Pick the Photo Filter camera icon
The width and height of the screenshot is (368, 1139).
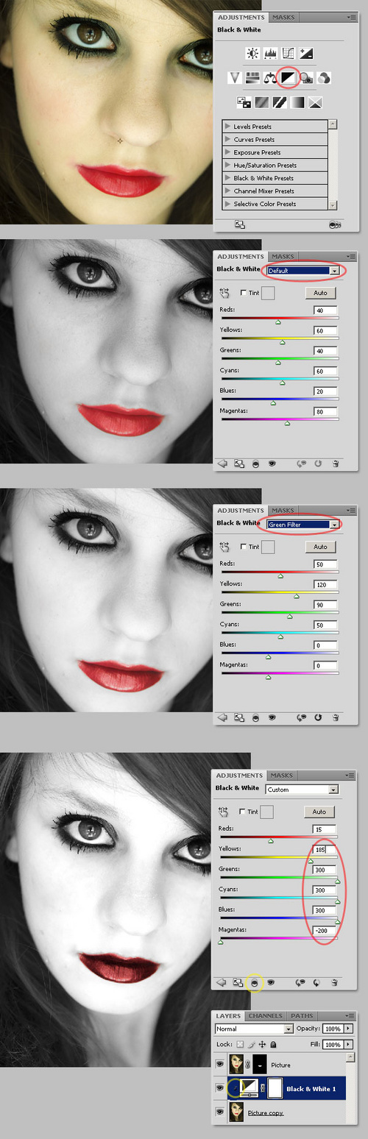(x=307, y=77)
